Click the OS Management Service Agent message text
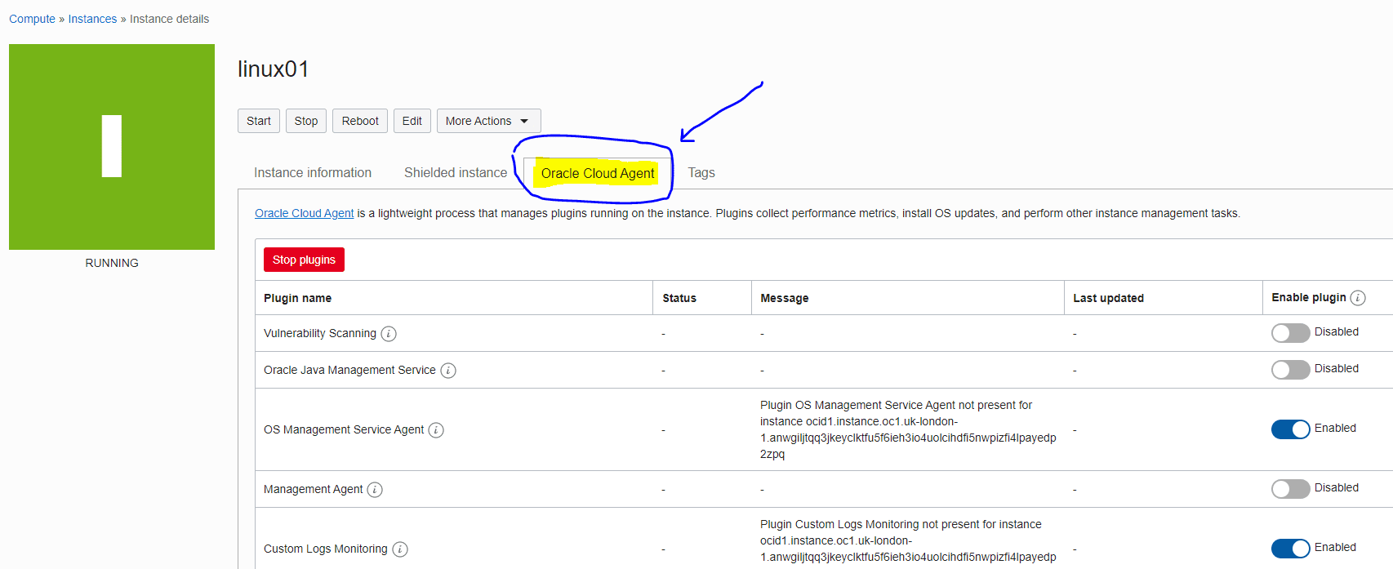This screenshot has width=1393, height=569. point(908,429)
